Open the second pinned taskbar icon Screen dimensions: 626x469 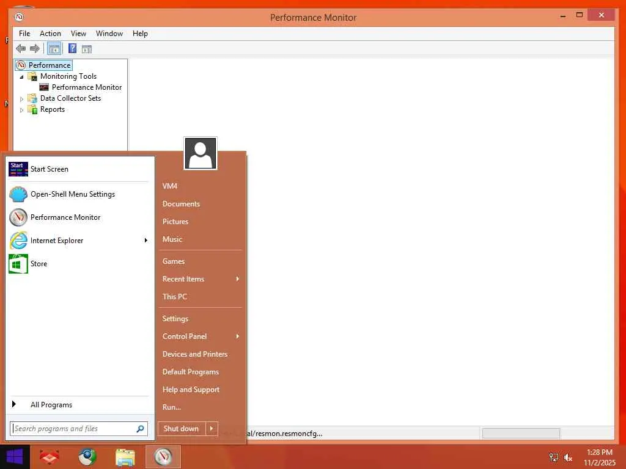click(87, 457)
